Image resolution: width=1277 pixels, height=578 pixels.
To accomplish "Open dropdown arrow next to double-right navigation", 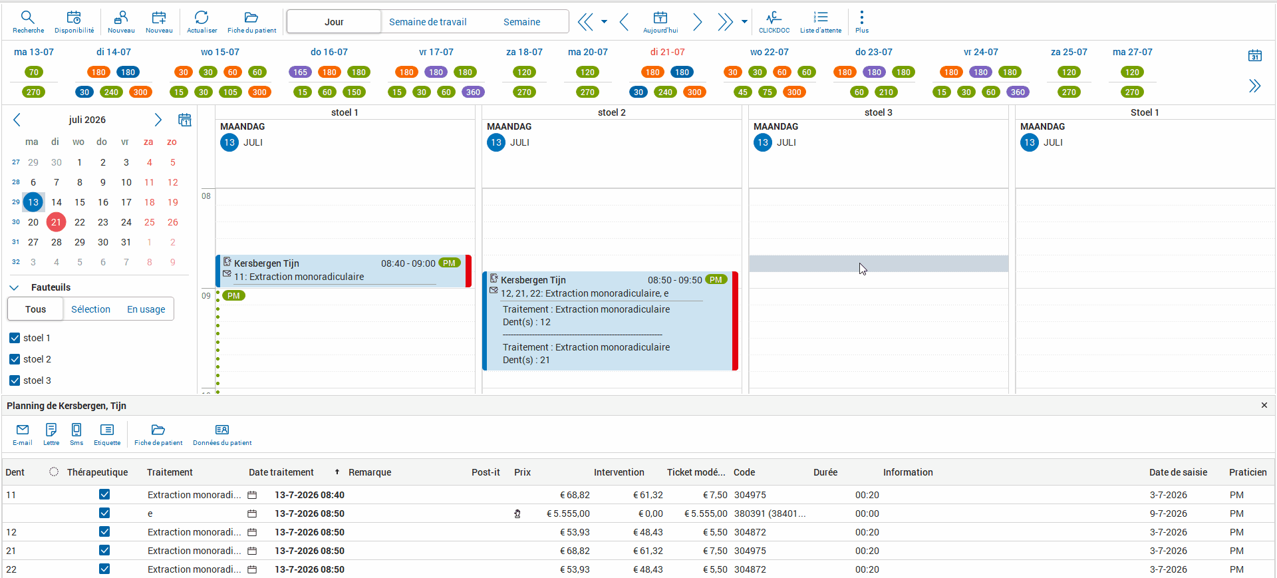I will click(744, 22).
